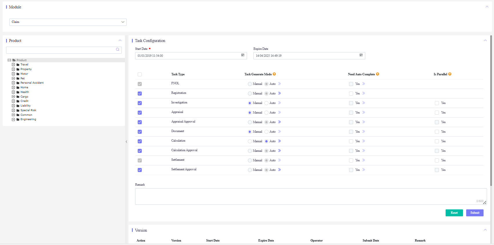Select Auto mode for Document
The width and height of the screenshot is (494, 245).
click(x=266, y=132)
